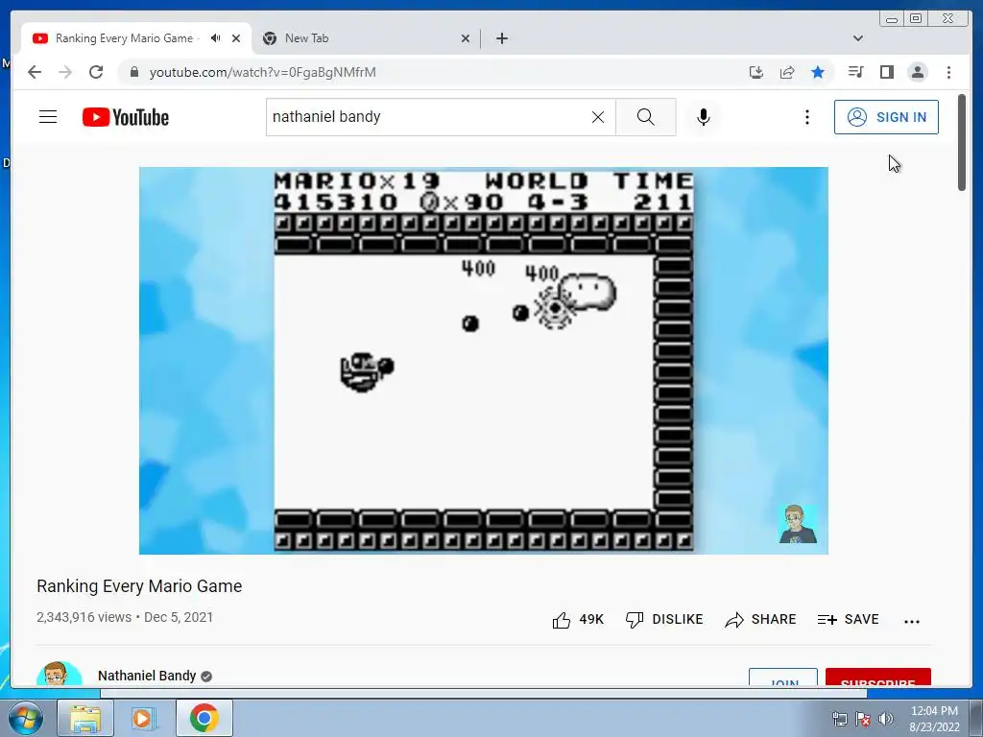The image size is (983, 737).
Task: Open Windows Explorer from taskbar
Action: click(x=85, y=718)
